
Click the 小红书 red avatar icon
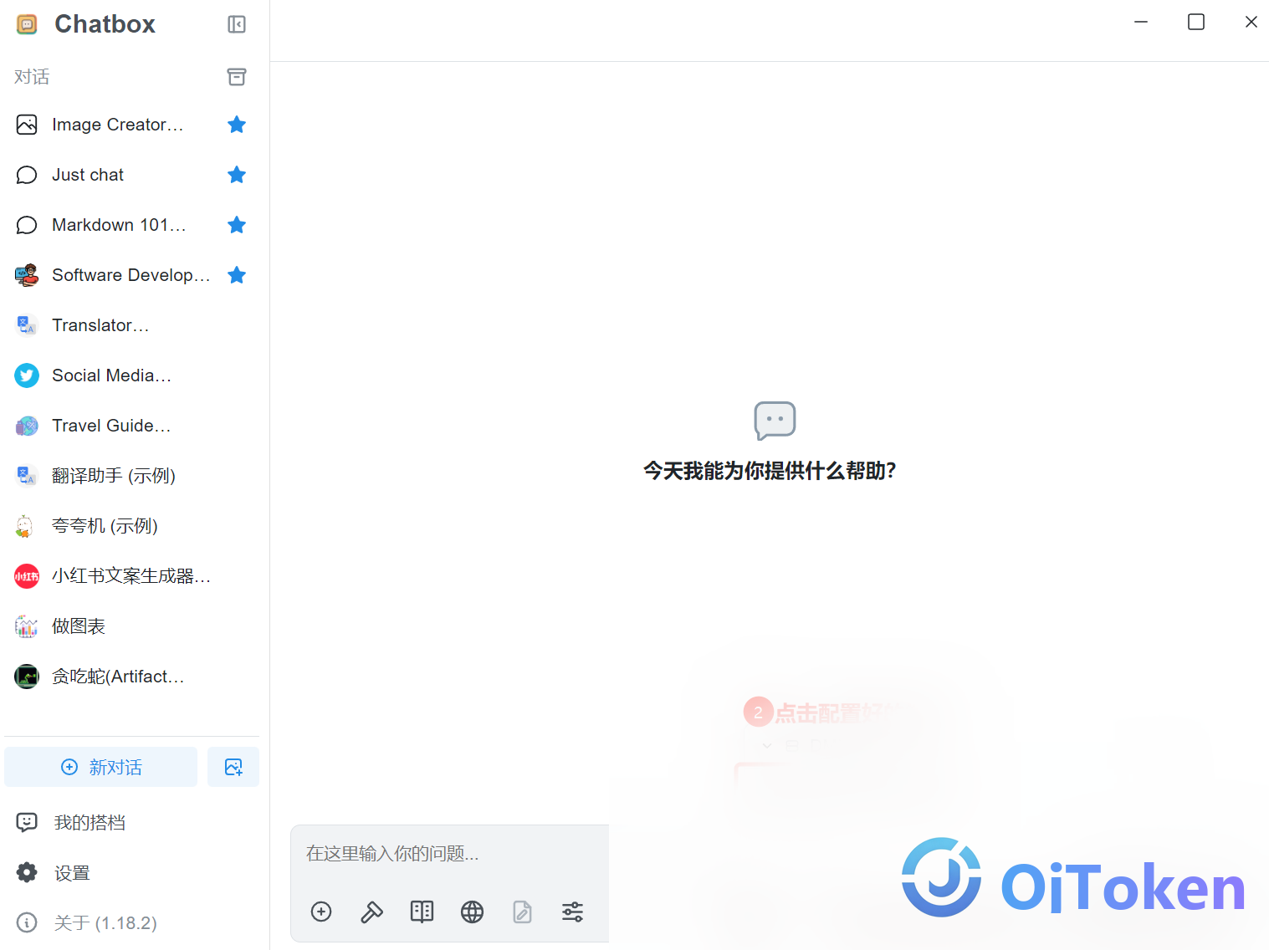click(27, 576)
